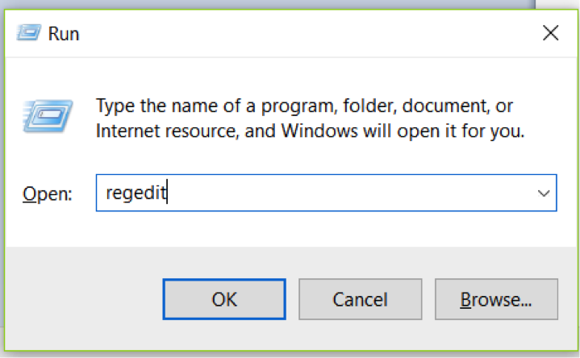Click the "Run" title text
Screen dimensions: 580x358
[x=64, y=34]
